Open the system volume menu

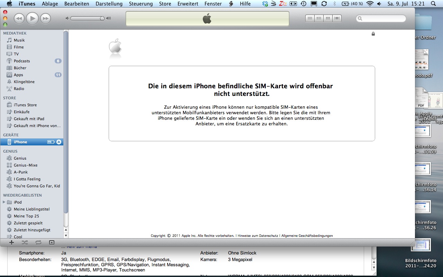pyautogui.click(x=379, y=4)
